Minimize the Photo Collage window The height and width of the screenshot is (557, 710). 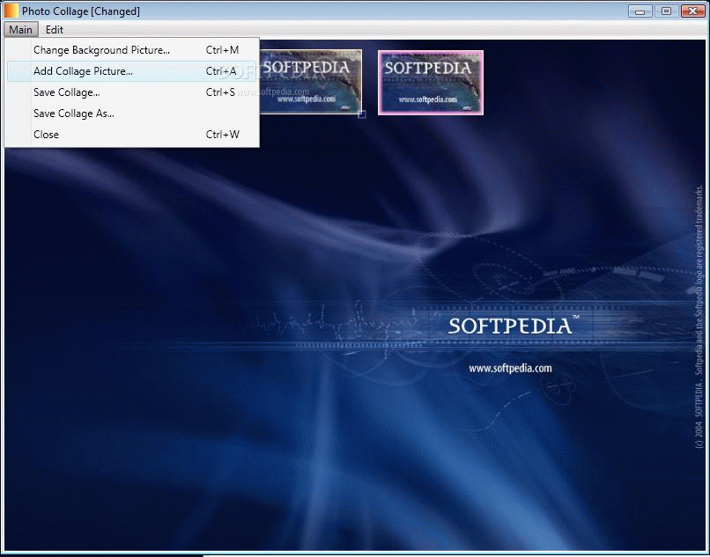[640, 11]
